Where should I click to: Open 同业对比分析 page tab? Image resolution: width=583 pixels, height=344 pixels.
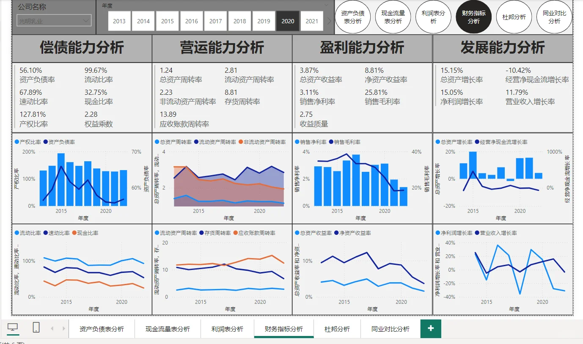[x=390, y=329]
